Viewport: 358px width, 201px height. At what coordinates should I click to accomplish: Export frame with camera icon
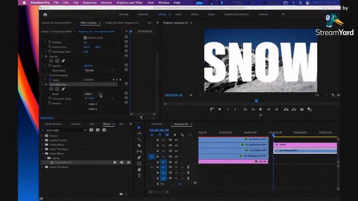tap(302, 109)
